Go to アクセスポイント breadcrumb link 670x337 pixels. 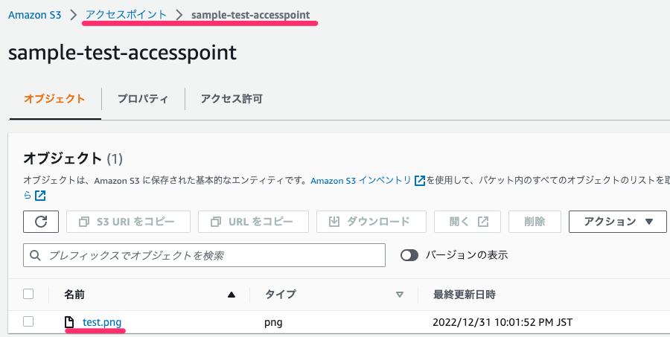pos(126,15)
